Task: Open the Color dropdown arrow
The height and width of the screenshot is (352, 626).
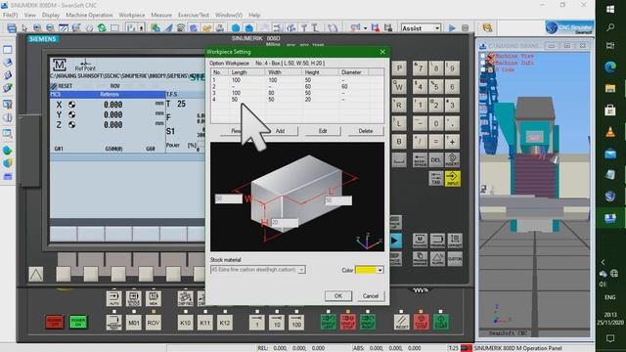Action: [380, 270]
